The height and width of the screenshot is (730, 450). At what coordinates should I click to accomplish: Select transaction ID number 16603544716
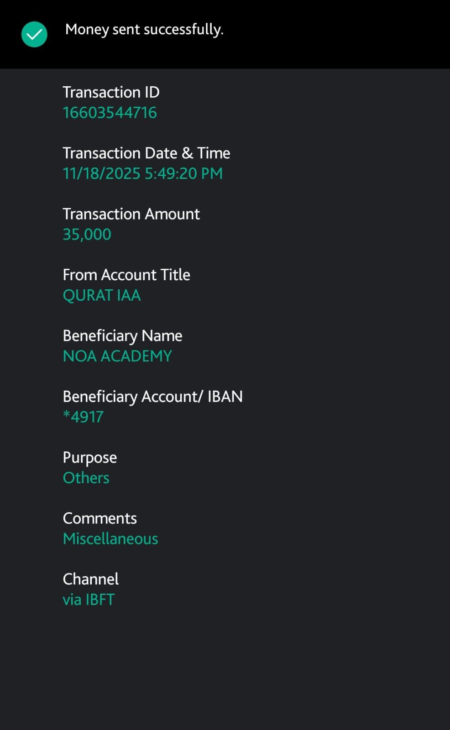point(110,113)
